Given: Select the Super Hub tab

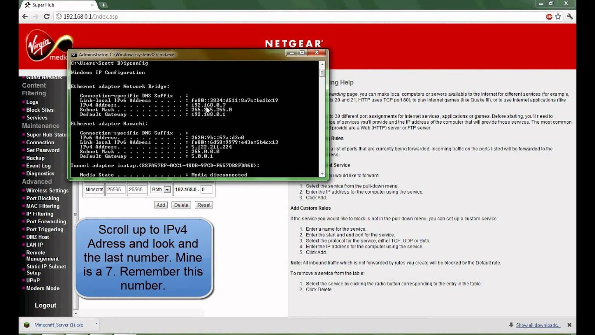Looking at the screenshot, I should point(58,5).
